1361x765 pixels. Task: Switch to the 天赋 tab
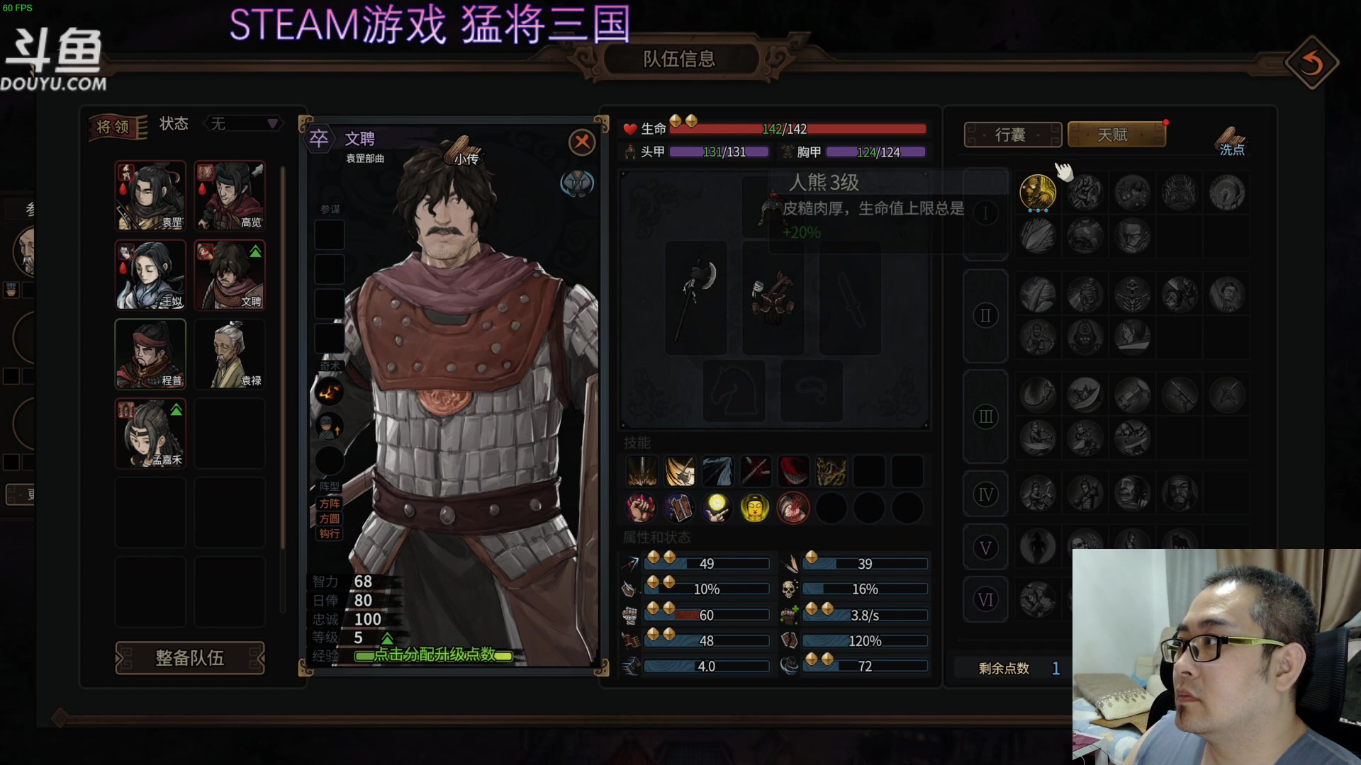1116,135
